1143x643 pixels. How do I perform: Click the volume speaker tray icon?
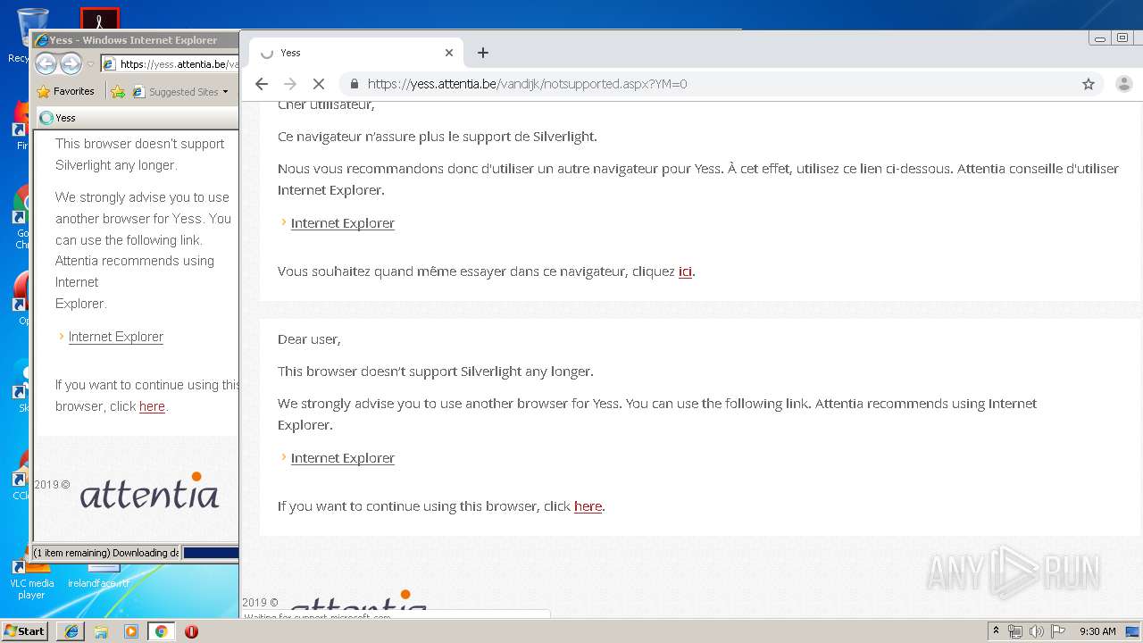[x=1036, y=631]
